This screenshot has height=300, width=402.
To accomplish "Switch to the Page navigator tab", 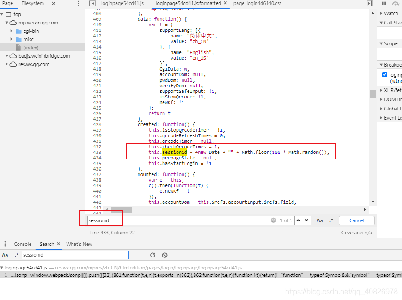I will pos(8,3).
